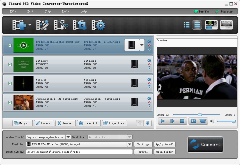240x165 pixels.
Task: Open the File menu
Action: [x=13, y=11]
